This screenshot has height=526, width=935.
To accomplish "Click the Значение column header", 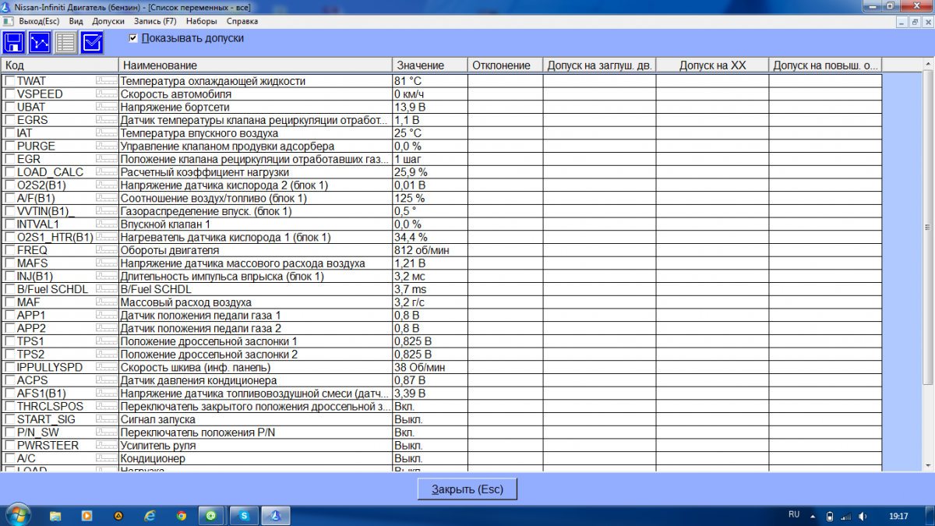I will click(x=430, y=65).
